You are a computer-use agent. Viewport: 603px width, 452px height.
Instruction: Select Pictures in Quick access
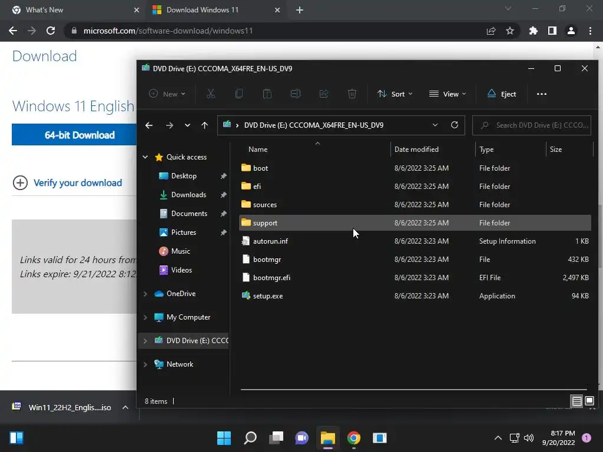tap(184, 232)
